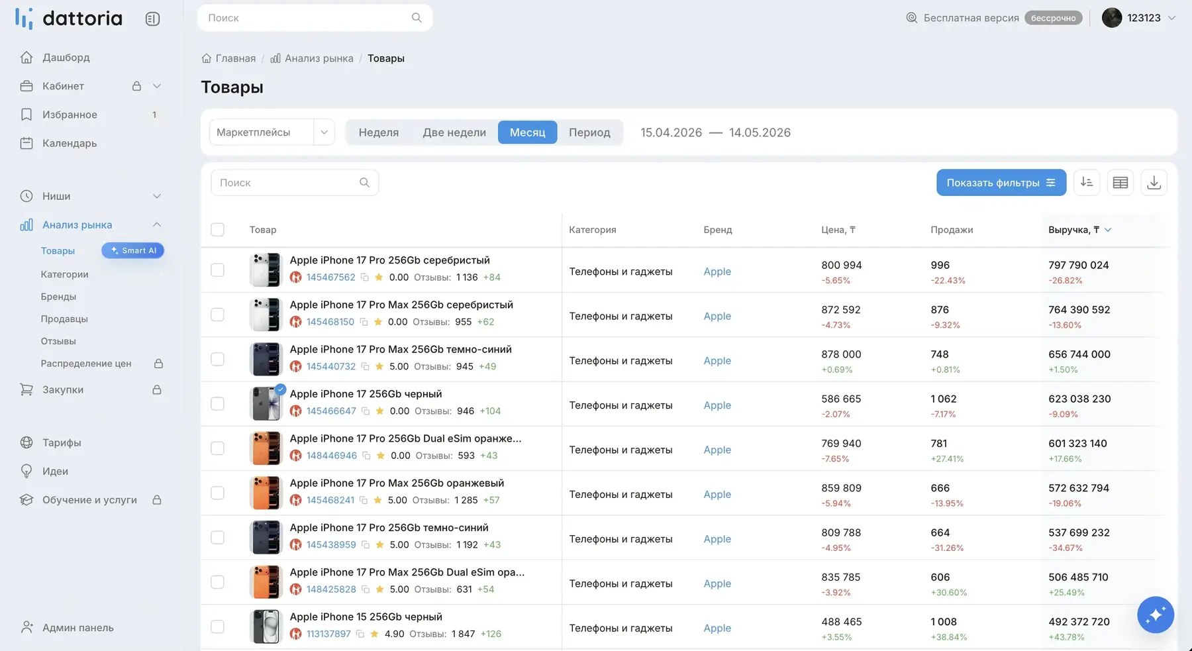
Task: Select the iPhone 17 Pro 256Gb темно-синий checkbox
Action: [217, 537]
